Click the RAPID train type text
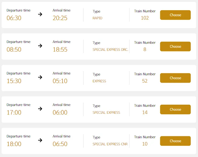This screenshot has height=157, width=198. [97, 18]
